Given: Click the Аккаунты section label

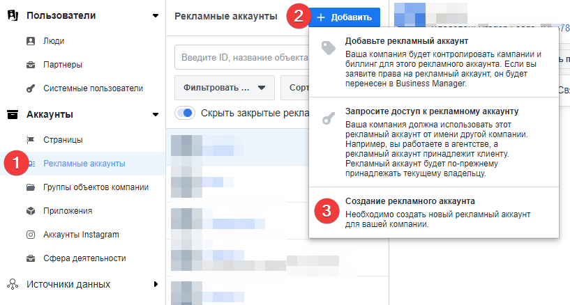Looking at the screenshot, I should click(x=50, y=115).
